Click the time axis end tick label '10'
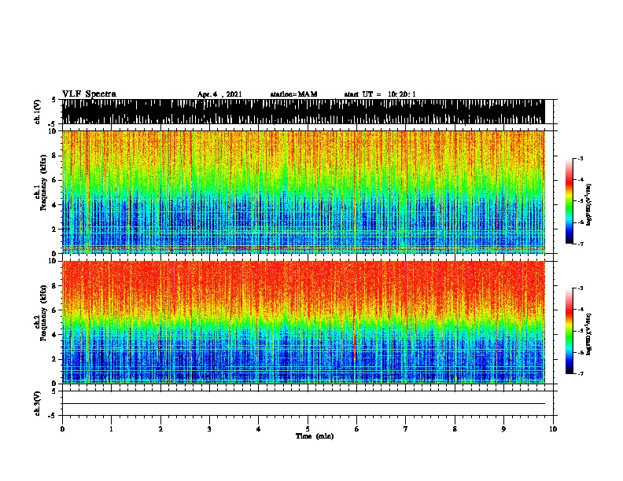Screen dimensions: 623x481 [x=553, y=428]
